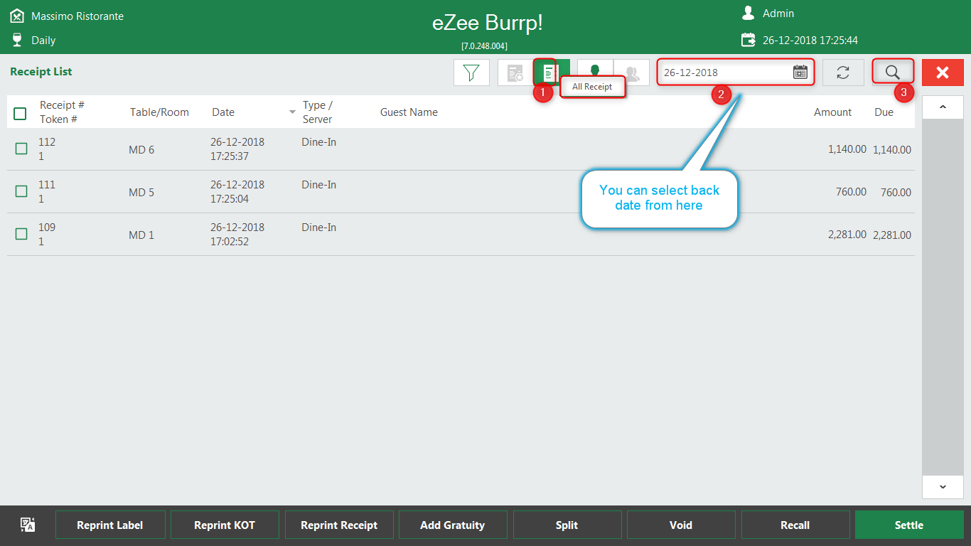
Task: Click the vertical scrollbar track
Action: click(x=943, y=297)
